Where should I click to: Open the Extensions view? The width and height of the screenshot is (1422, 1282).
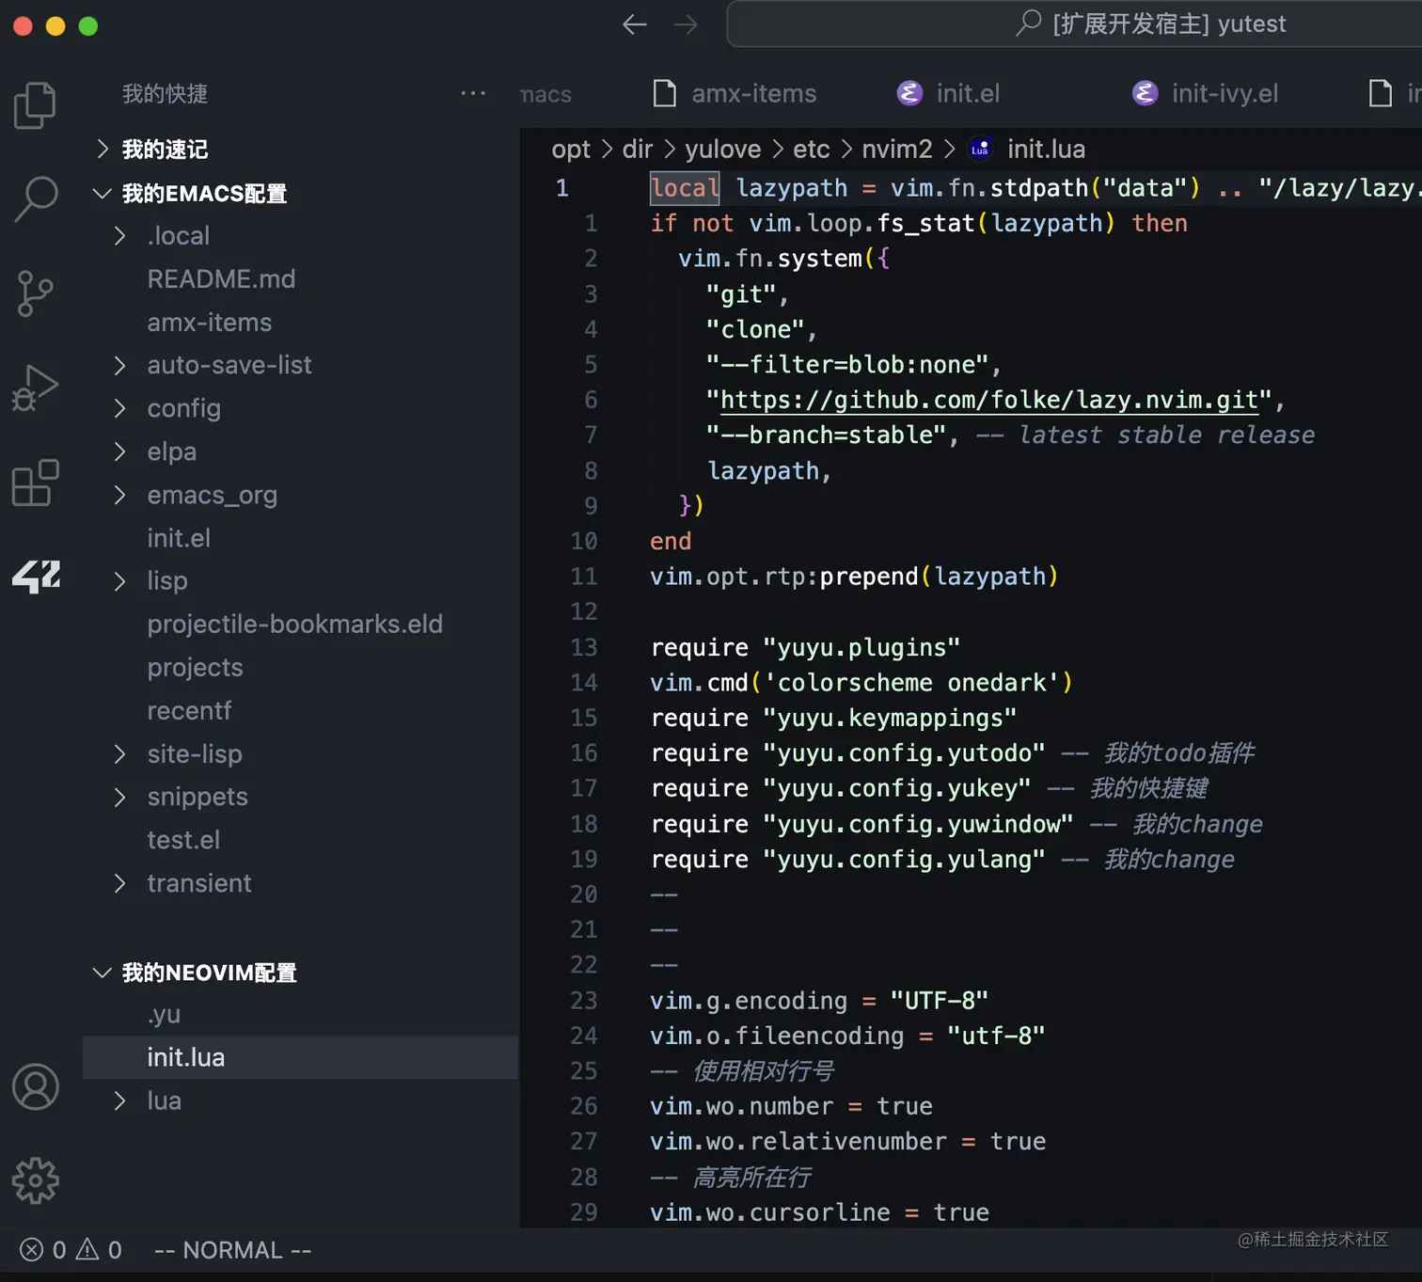point(36,483)
